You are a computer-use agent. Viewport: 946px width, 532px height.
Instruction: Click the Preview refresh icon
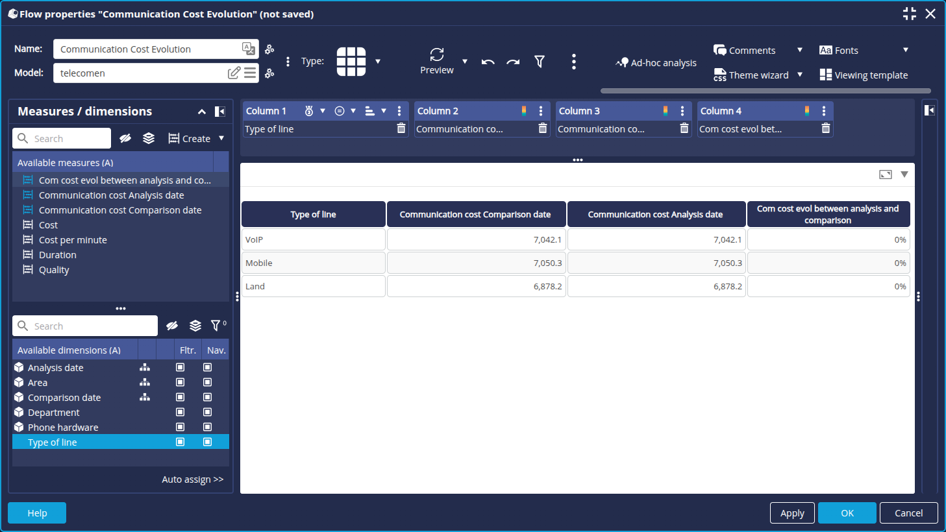(437, 54)
